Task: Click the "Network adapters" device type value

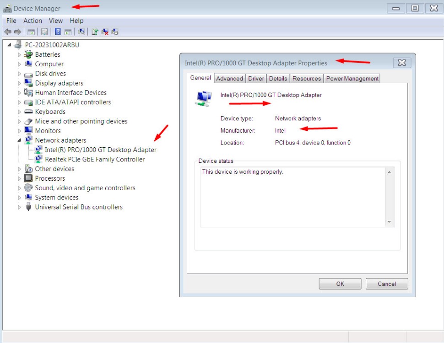Action: pos(298,118)
